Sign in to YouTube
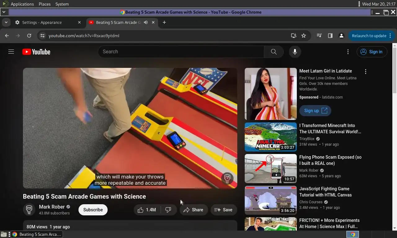This screenshot has height=238, width=397. [x=372, y=52]
